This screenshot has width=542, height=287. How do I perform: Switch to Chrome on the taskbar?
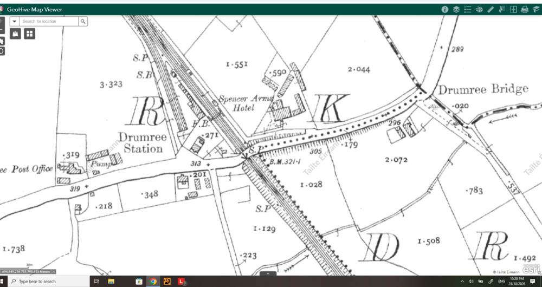[x=153, y=282]
